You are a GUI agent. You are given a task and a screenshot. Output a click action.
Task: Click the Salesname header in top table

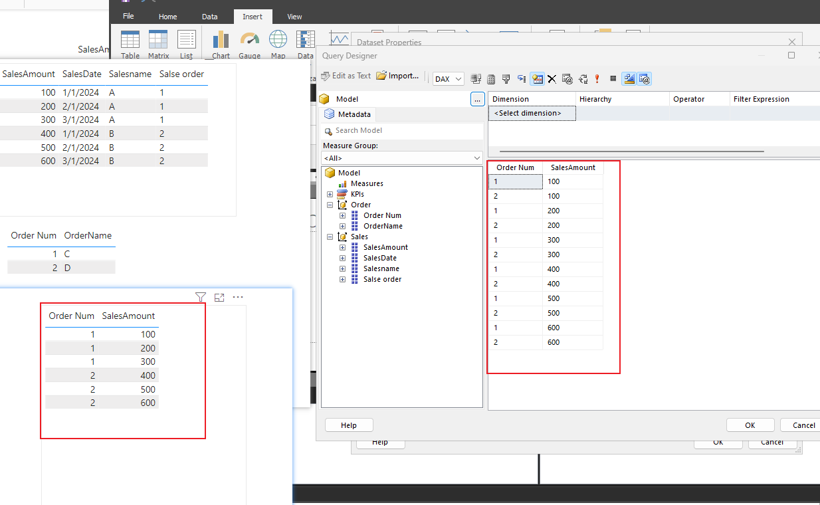click(x=130, y=74)
